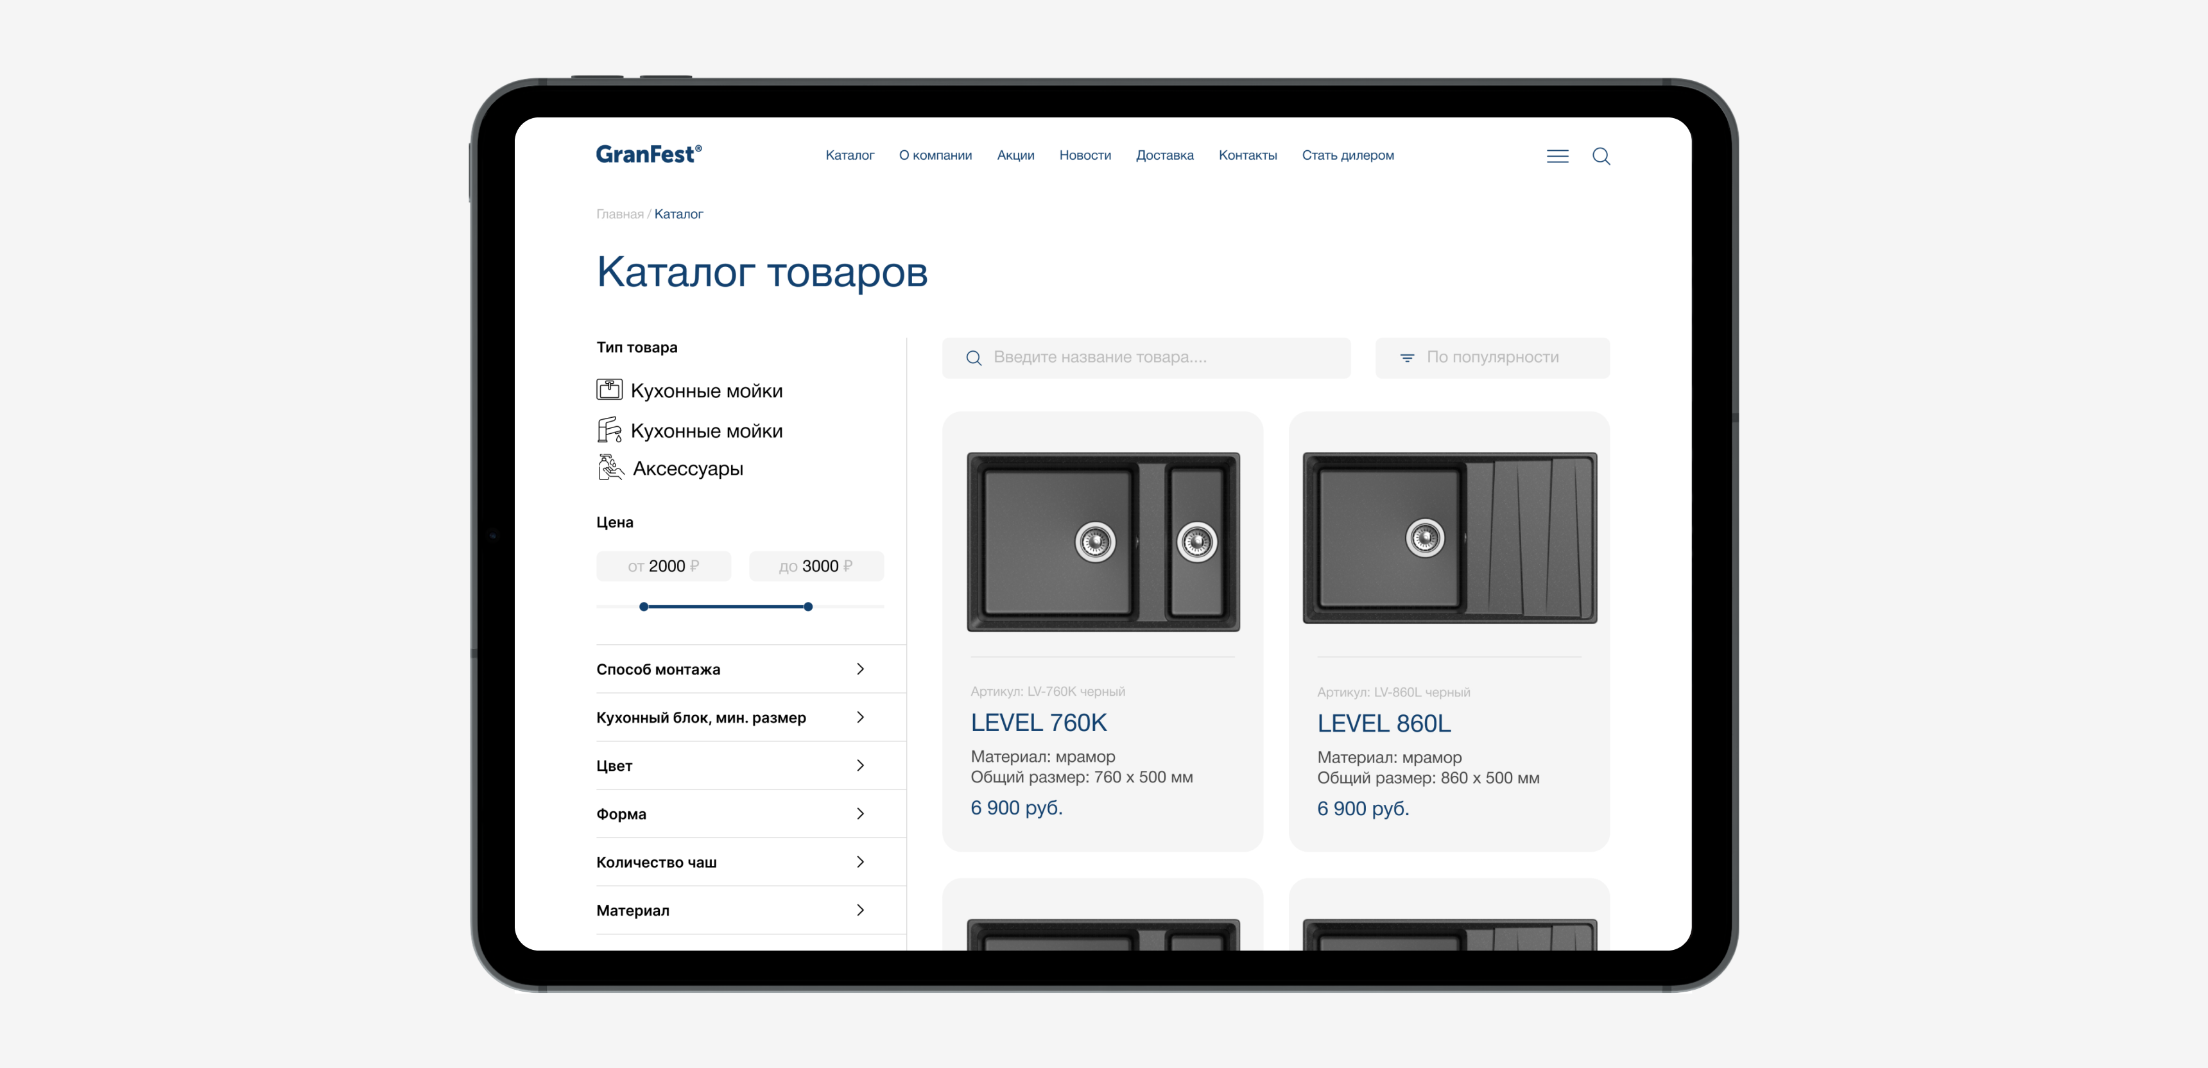This screenshot has height=1068, width=2208.
Task: Select the first Кухонные мойки product type
Action: click(707, 391)
